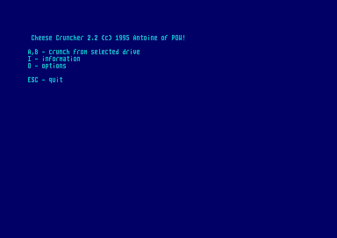Click the 'ESC' key label
The height and width of the screenshot is (238, 337).
click(x=33, y=80)
